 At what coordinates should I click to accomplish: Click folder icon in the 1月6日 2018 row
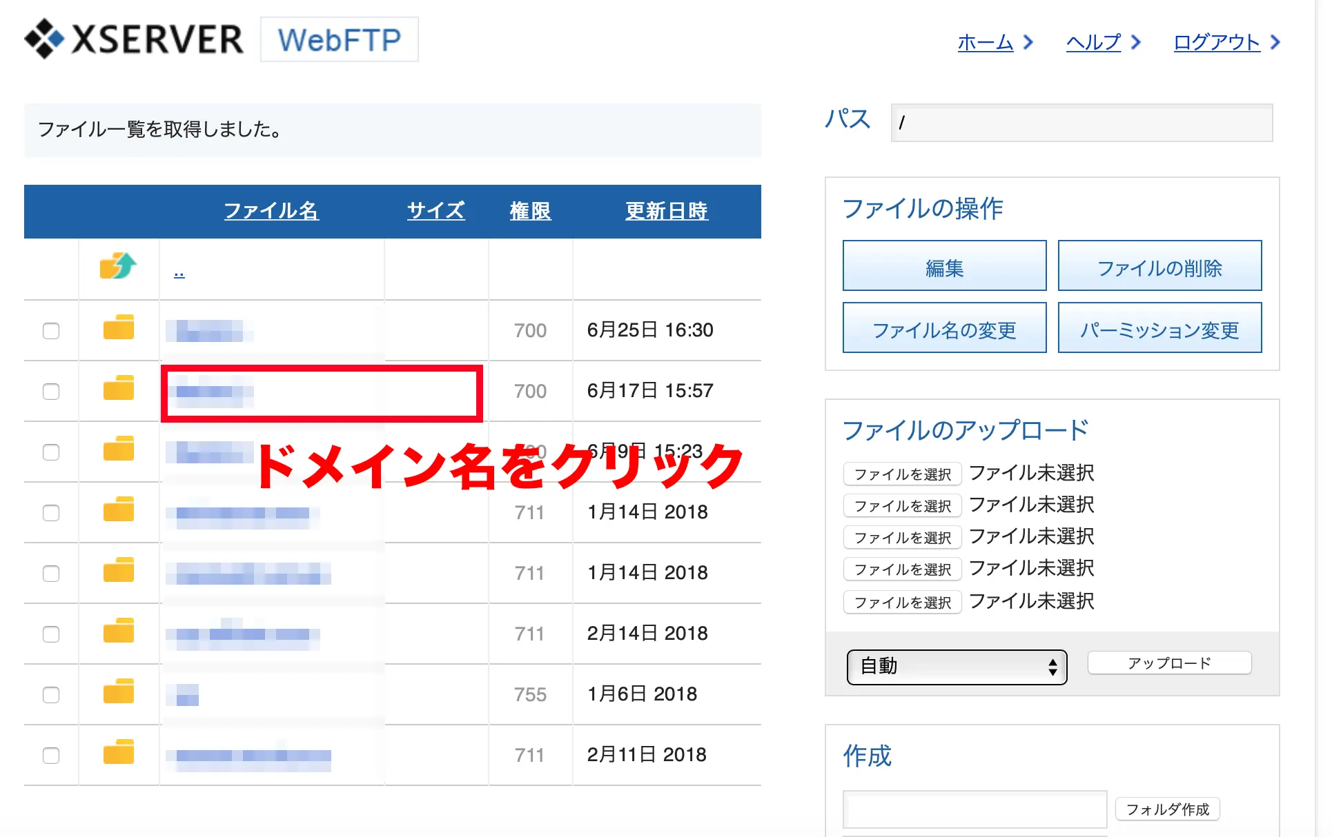pos(118,692)
